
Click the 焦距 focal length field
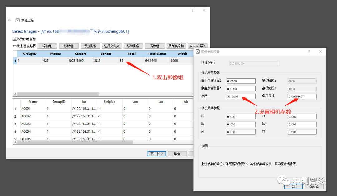coord(241,96)
